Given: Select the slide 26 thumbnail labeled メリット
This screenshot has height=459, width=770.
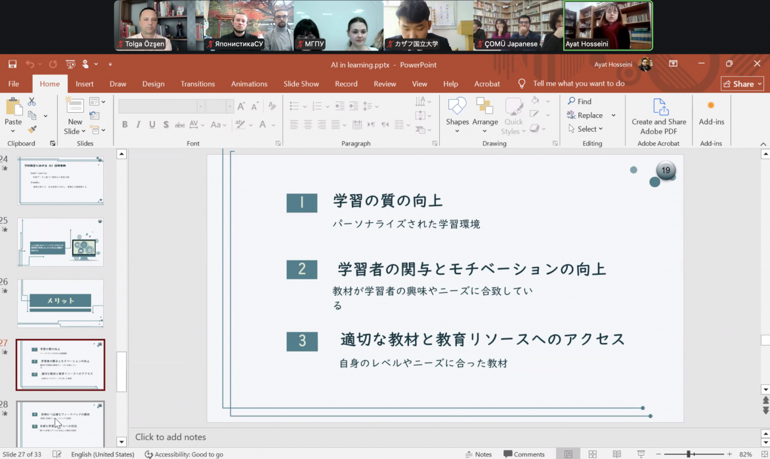Looking at the screenshot, I should (60, 303).
